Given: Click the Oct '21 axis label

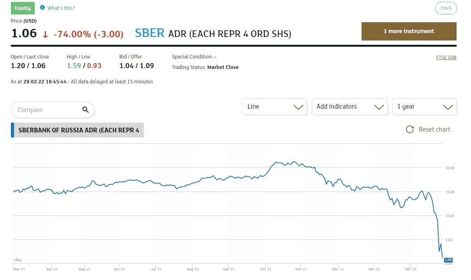Looking at the screenshot, I should [x=265, y=269].
